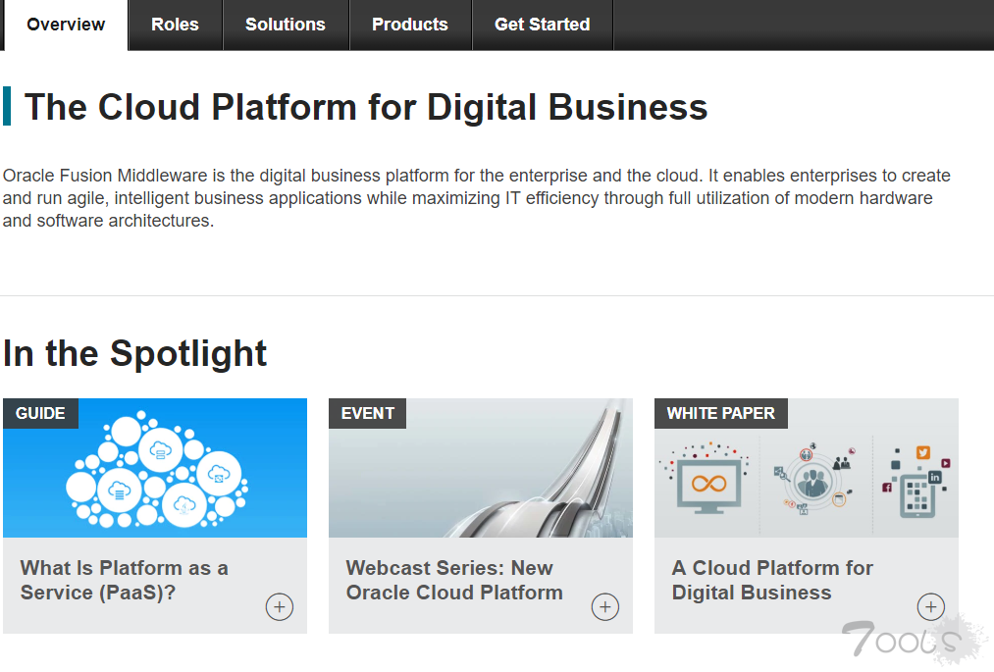The width and height of the screenshot is (994, 672).
Task: Click the teal accent bar beside the heading
Action: [9, 106]
